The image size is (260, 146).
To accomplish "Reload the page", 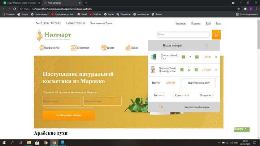I will click(x=14, y=9).
